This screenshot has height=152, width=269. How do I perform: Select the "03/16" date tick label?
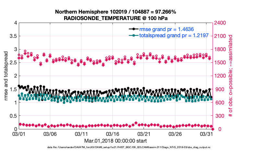pos(113,134)
